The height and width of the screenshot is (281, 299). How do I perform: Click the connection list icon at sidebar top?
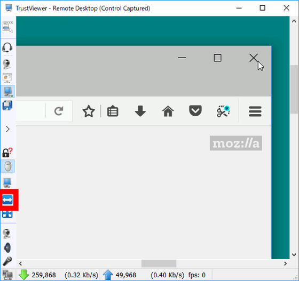tap(7, 27)
